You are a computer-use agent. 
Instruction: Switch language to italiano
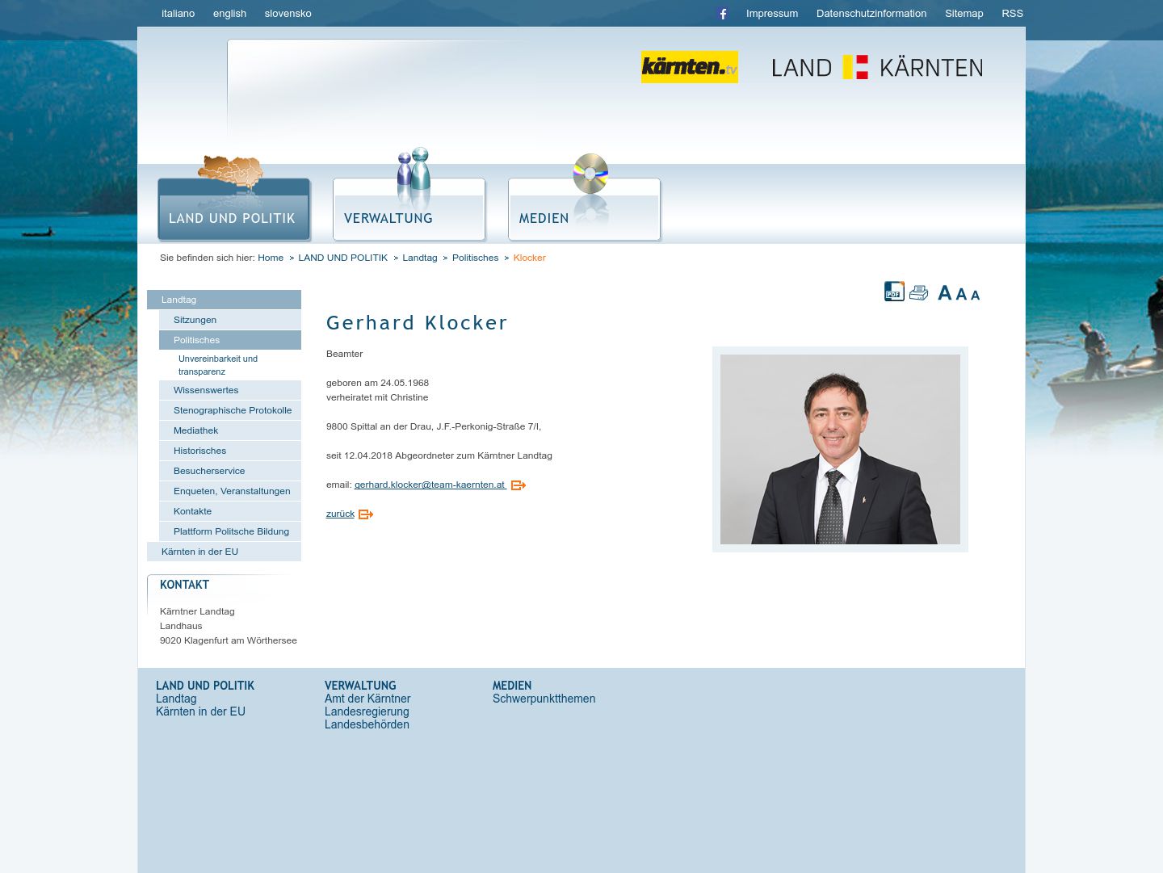pos(178,14)
